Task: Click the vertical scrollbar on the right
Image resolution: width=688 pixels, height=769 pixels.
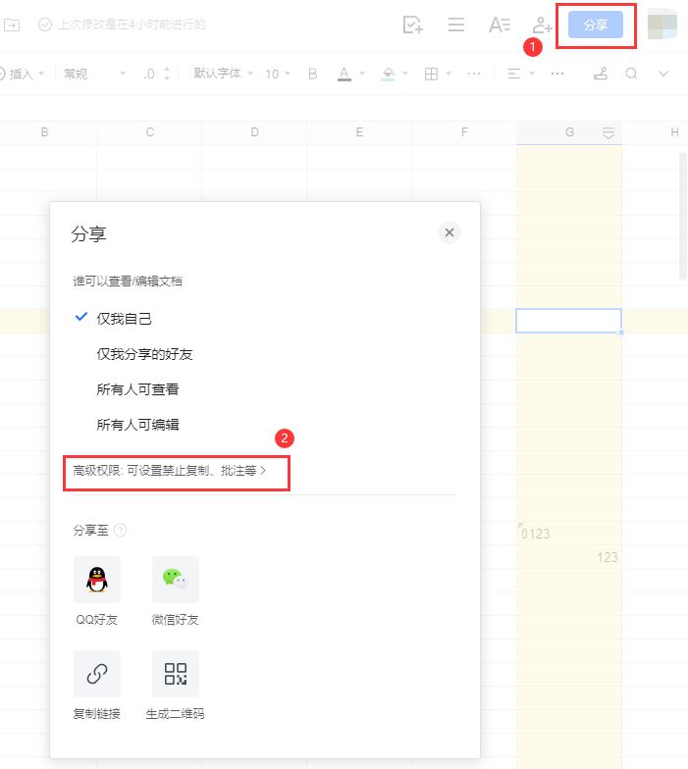Action: [x=683, y=216]
